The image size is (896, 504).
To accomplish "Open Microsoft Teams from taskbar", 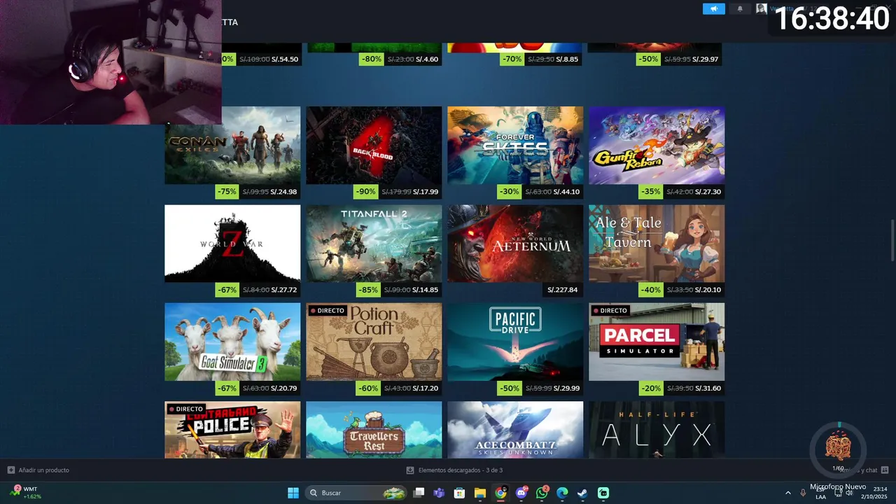I will pyautogui.click(x=439, y=493).
